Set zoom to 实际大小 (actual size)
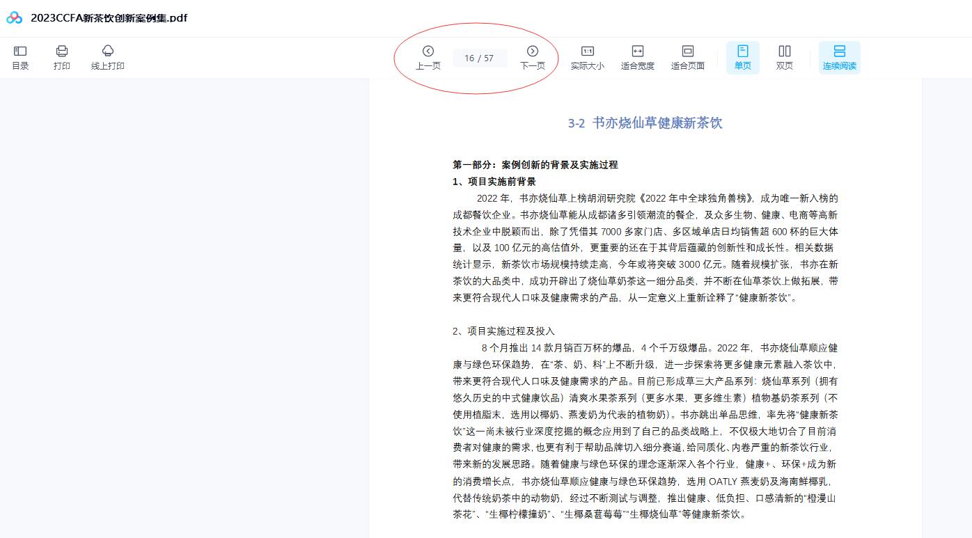The height and width of the screenshot is (538, 972). point(587,57)
